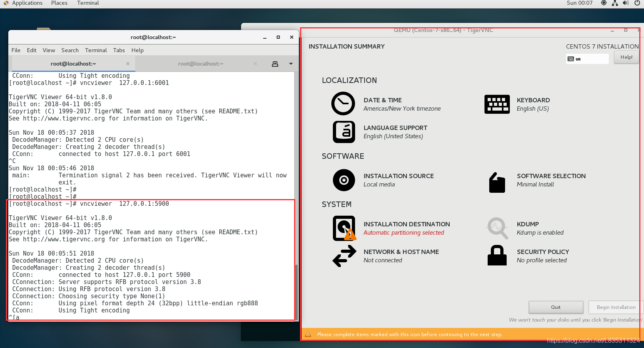
Task: Open the system volume icon
Action: tap(626, 3)
